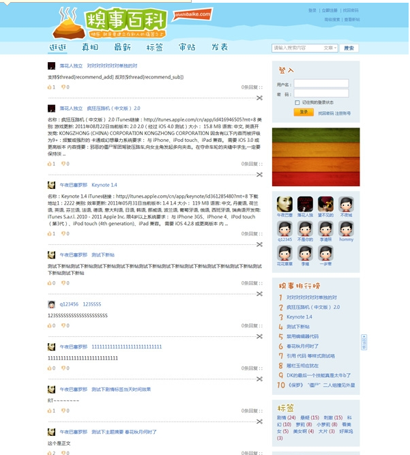Go to the 审贴 nav tab
Screen dimensions: 410x455
[x=187, y=47]
